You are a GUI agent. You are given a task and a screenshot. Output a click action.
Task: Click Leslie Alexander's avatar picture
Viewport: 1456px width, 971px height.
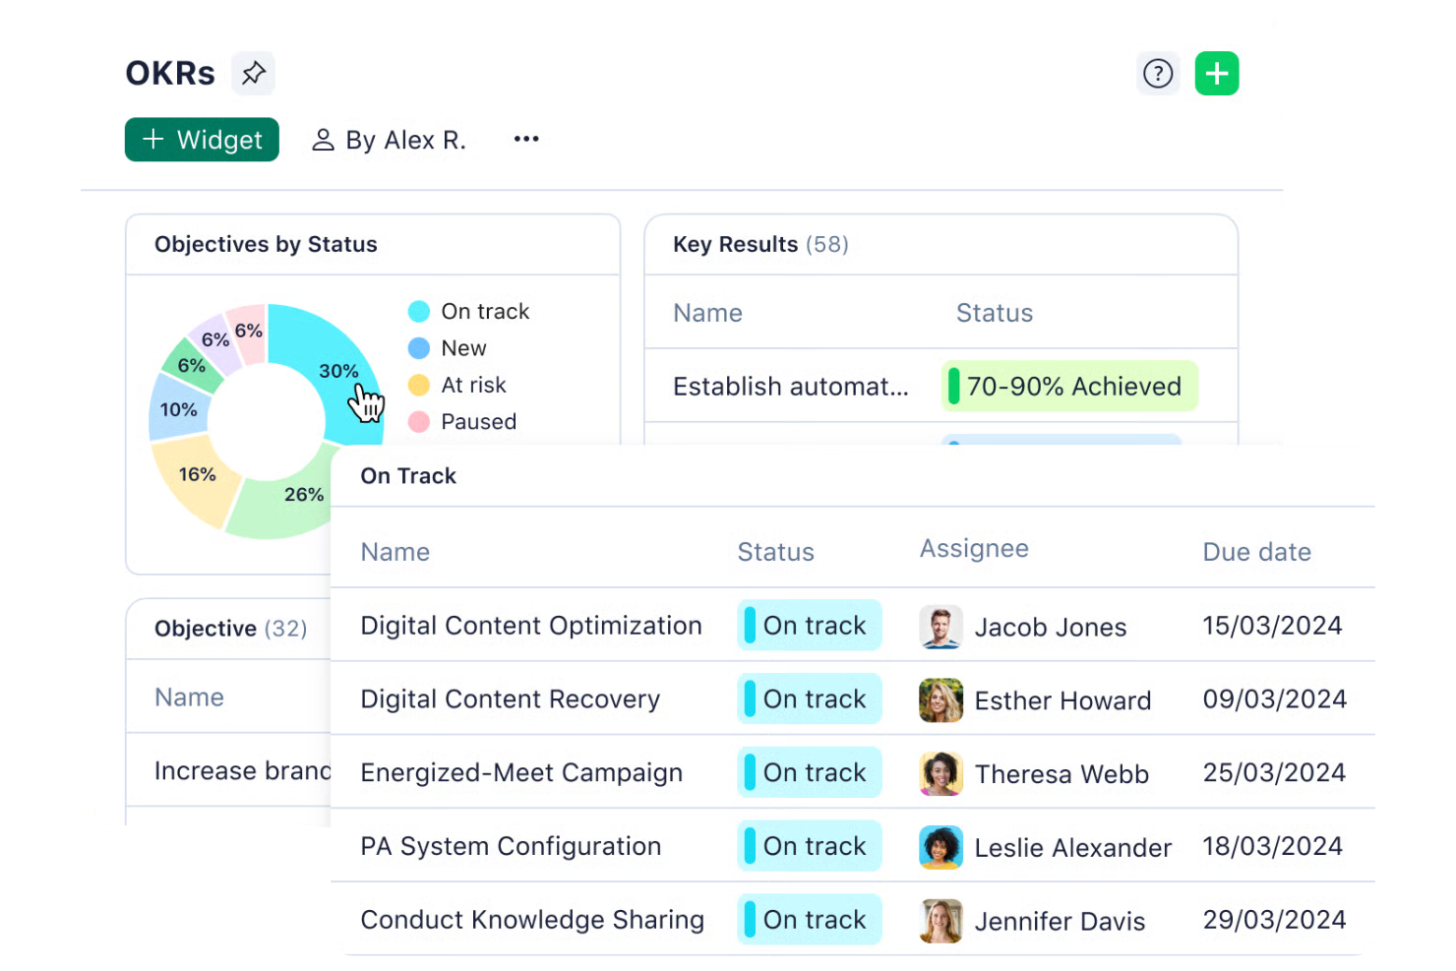[940, 847]
